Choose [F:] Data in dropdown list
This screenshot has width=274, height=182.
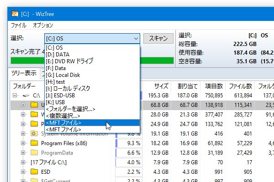(x=92, y=68)
